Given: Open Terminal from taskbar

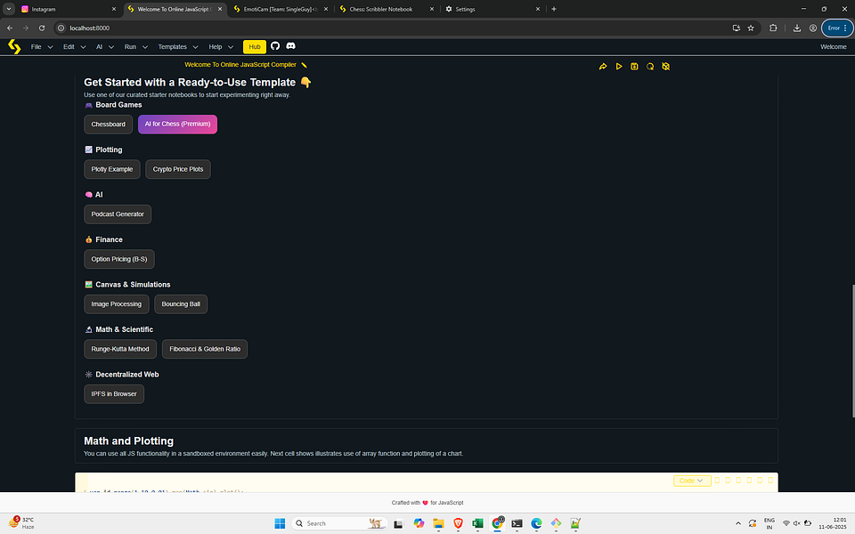Looking at the screenshot, I should (517, 523).
